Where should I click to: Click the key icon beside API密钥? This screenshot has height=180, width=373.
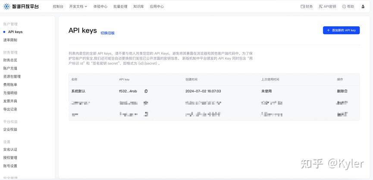pos(321,6)
